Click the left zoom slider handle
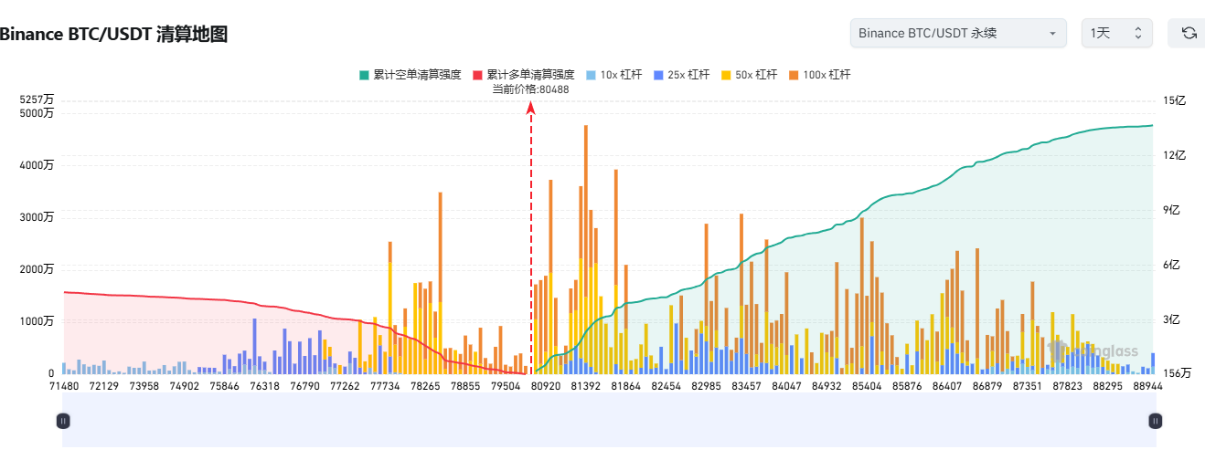Screen dimensions: 1205x460 [63, 421]
